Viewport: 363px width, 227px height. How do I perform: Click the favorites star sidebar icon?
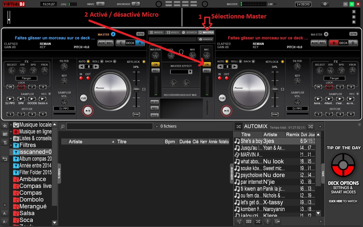[x=5, y=126]
